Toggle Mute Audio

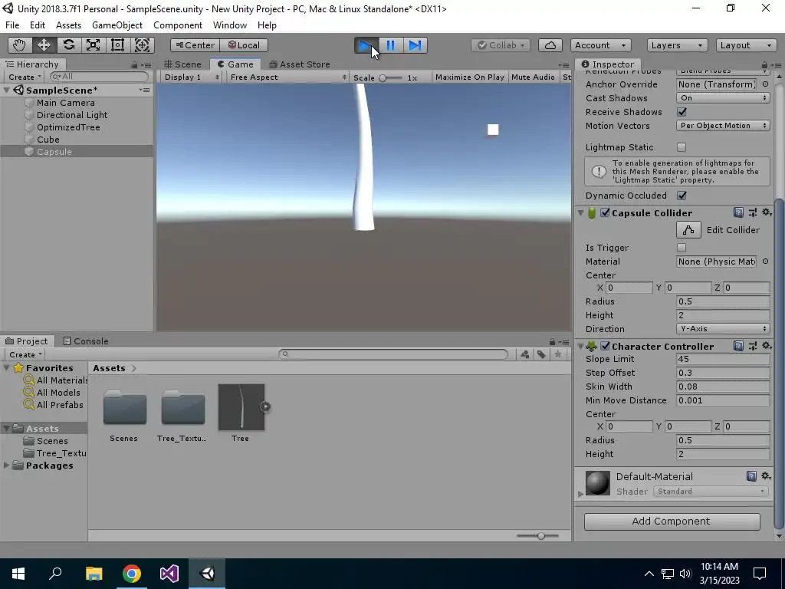point(533,77)
